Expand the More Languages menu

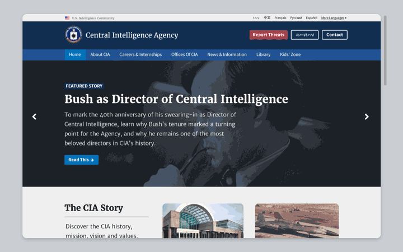pyautogui.click(x=334, y=18)
